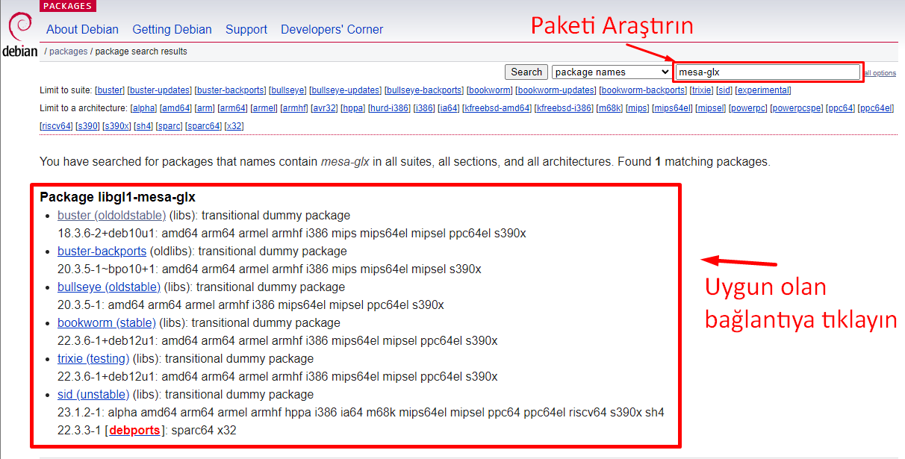Click the Package libgl1-mesa-glx heading
The width and height of the screenshot is (905, 459).
pyautogui.click(x=117, y=197)
